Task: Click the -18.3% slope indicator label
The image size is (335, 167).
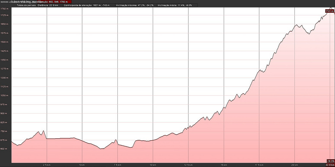Action: point(330,161)
